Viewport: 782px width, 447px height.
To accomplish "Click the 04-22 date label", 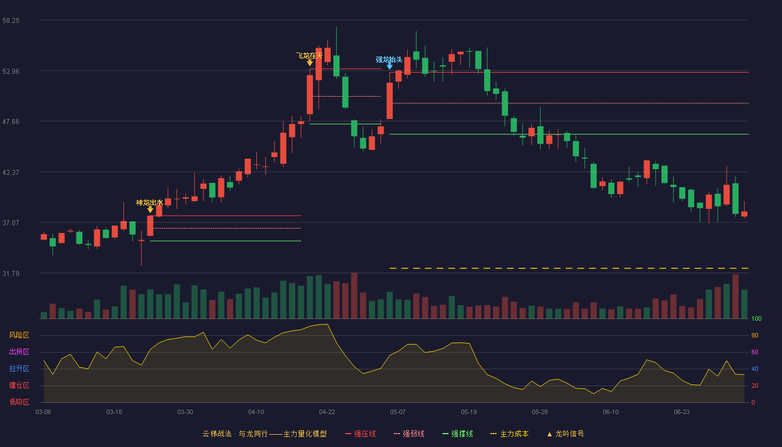I will coord(327,412).
